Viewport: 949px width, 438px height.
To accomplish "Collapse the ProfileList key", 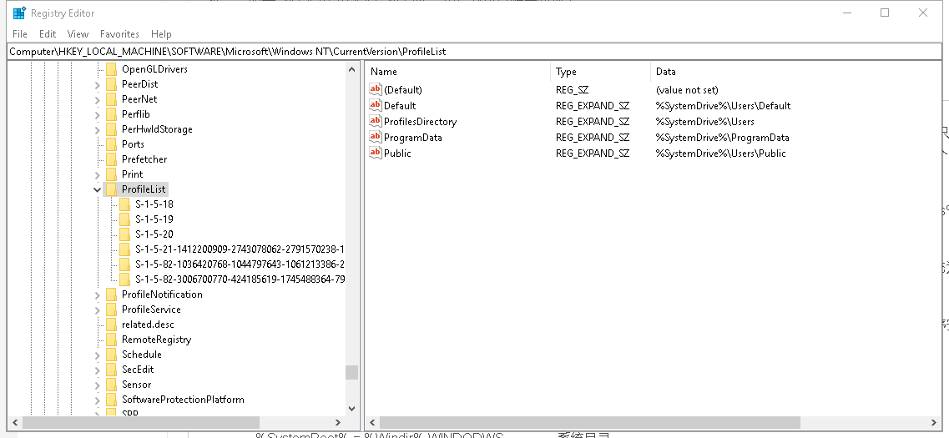I will click(98, 189).
